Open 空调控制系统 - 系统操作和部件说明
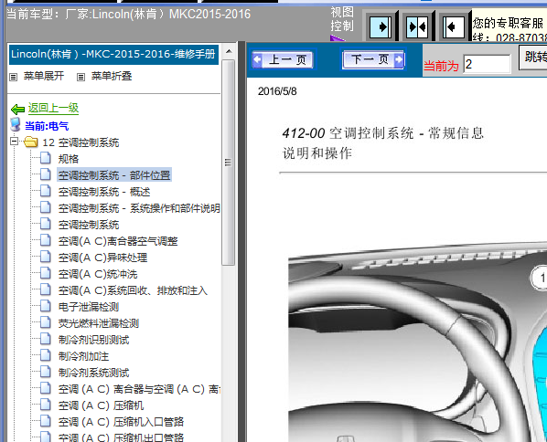The width and height of the screenshot is (547, 442). pos(139,208)
